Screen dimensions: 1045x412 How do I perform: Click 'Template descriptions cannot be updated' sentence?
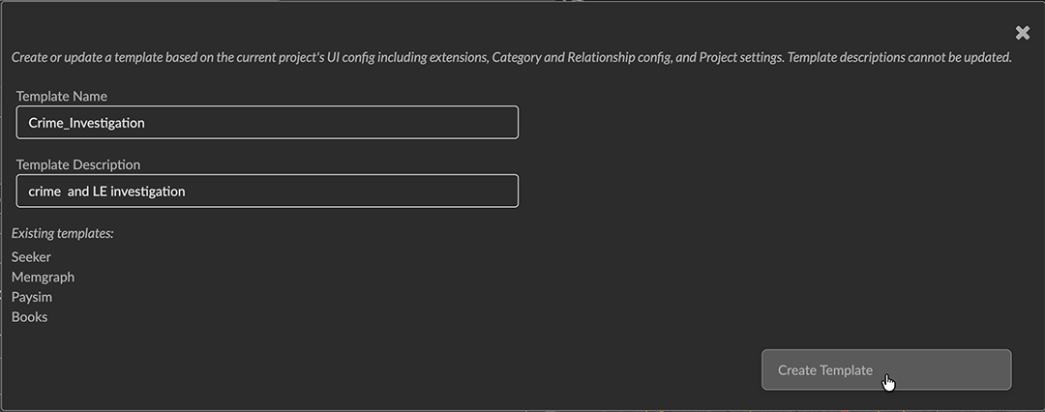click(x=900, y=58)
